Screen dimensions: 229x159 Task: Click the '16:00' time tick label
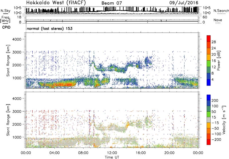coord(141,153)
